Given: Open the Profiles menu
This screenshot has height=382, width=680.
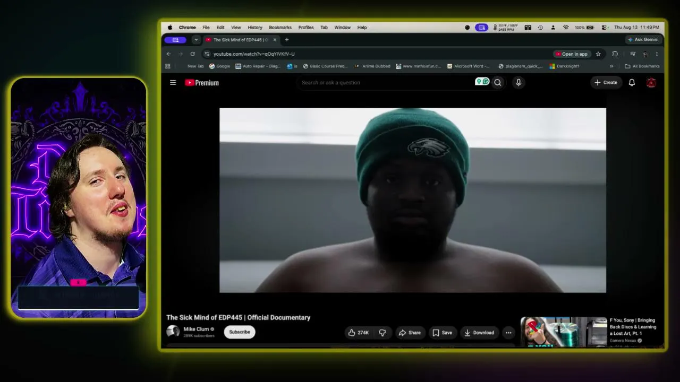Looking at the screenshot, I should click(x=306, y=27).
